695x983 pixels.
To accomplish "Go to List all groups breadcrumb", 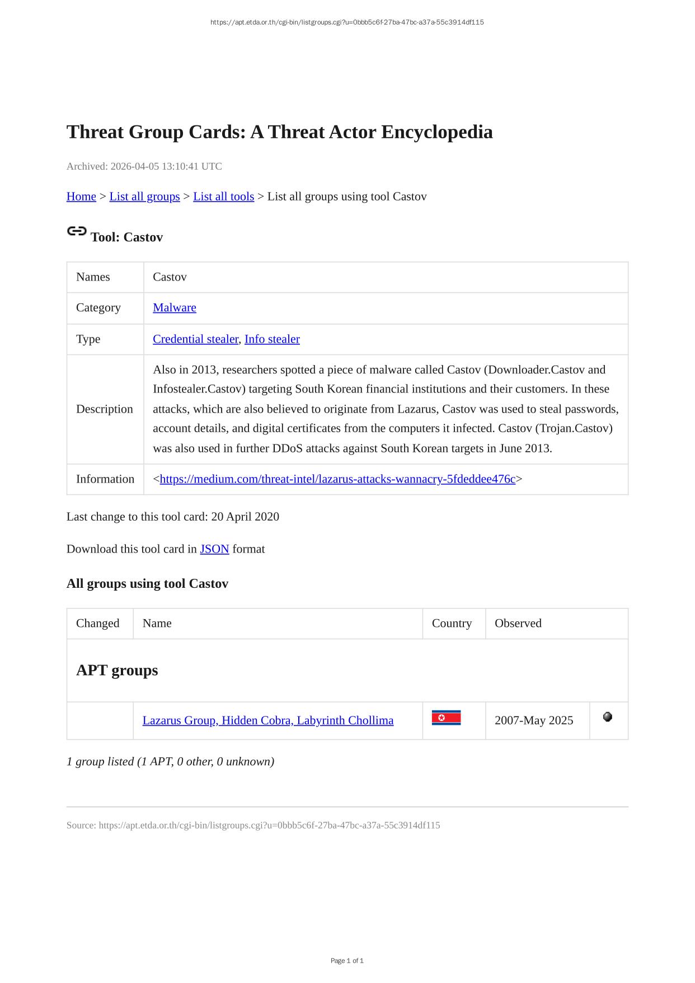I will [x=144, y=196].
